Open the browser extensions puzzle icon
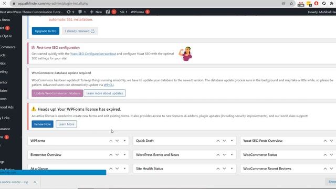The height and width of the screenshot is (189, 336). click(331, 4)
